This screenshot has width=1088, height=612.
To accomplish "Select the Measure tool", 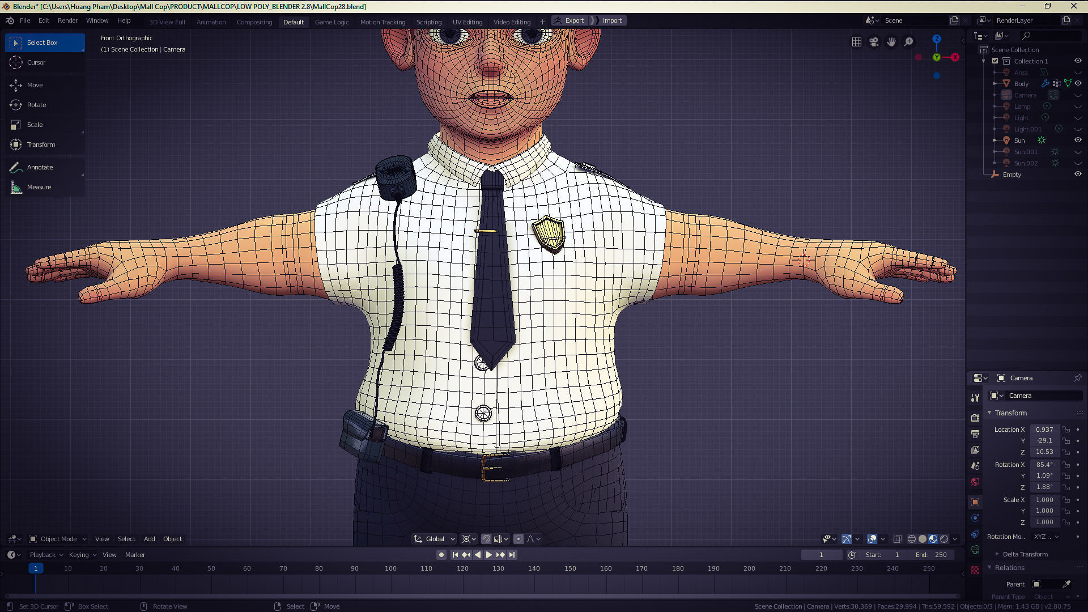I will (x=39, y=187).
